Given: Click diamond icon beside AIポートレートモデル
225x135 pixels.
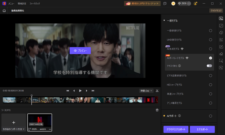Looking at the screenshot, I should click(187, 58).
